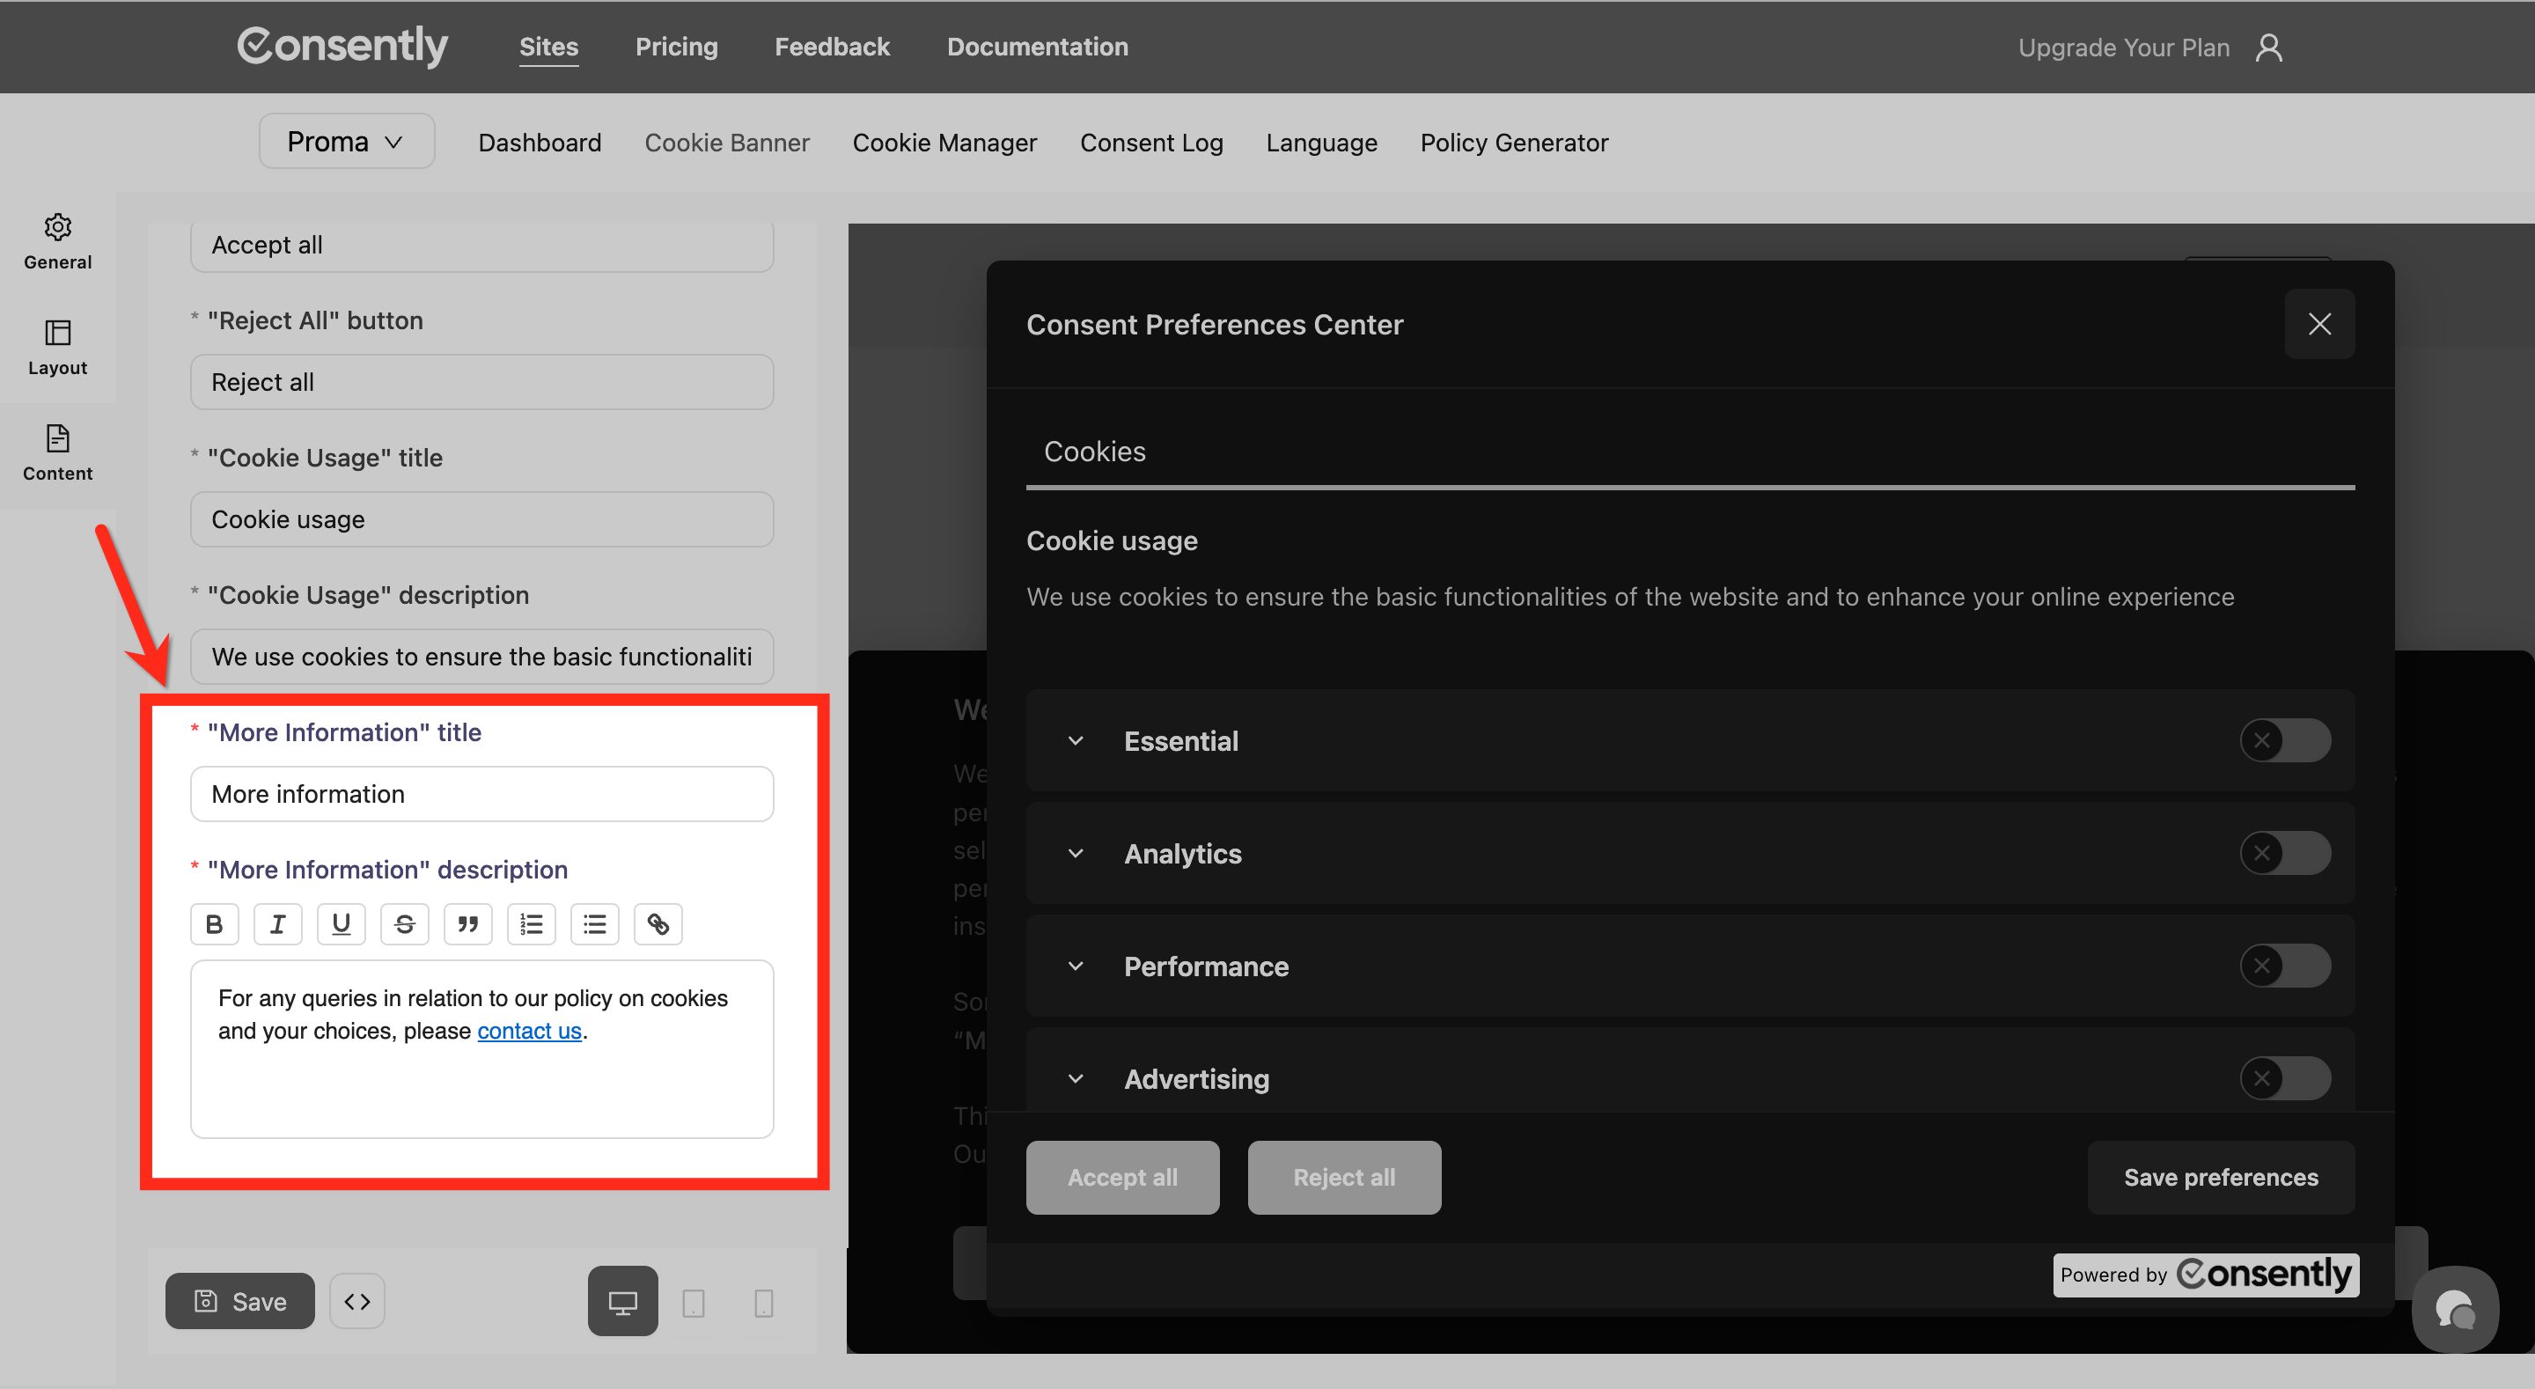
Task: Expand the Advertising cookie category
Action: 1076,1079
